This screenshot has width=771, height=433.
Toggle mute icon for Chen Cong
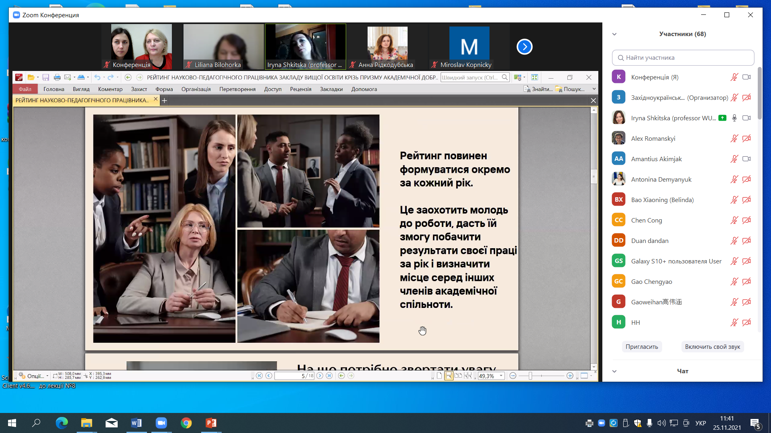coord(734,220)
